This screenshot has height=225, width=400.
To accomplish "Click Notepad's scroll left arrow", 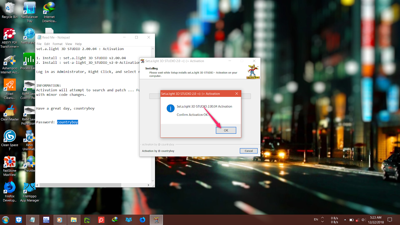I will 37,185.
